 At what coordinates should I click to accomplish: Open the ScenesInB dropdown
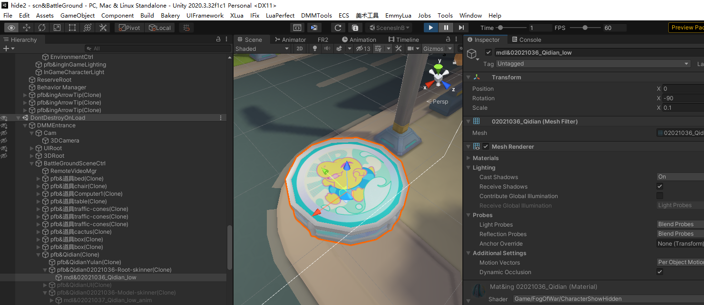tap(388, 28)
